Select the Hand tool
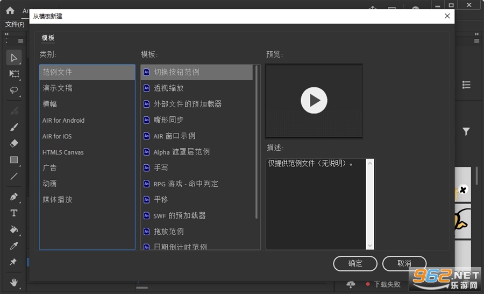The width and height of the screenshot is (484, 294). [14, 282]
